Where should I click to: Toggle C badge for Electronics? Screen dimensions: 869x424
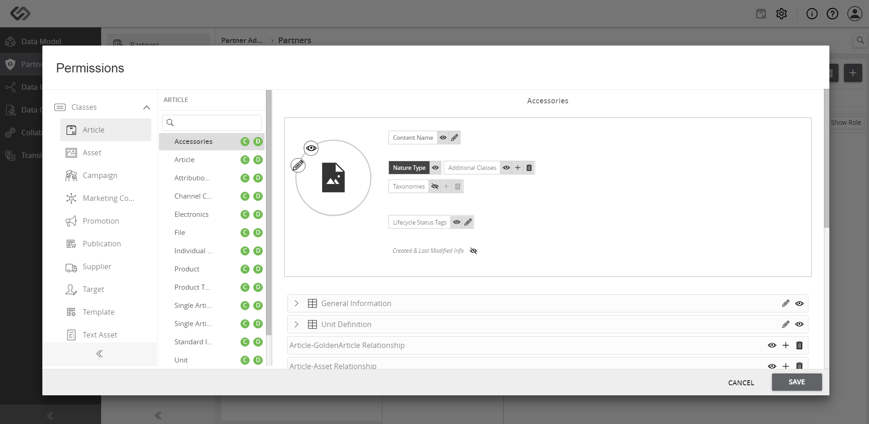(x=245, y=215)
